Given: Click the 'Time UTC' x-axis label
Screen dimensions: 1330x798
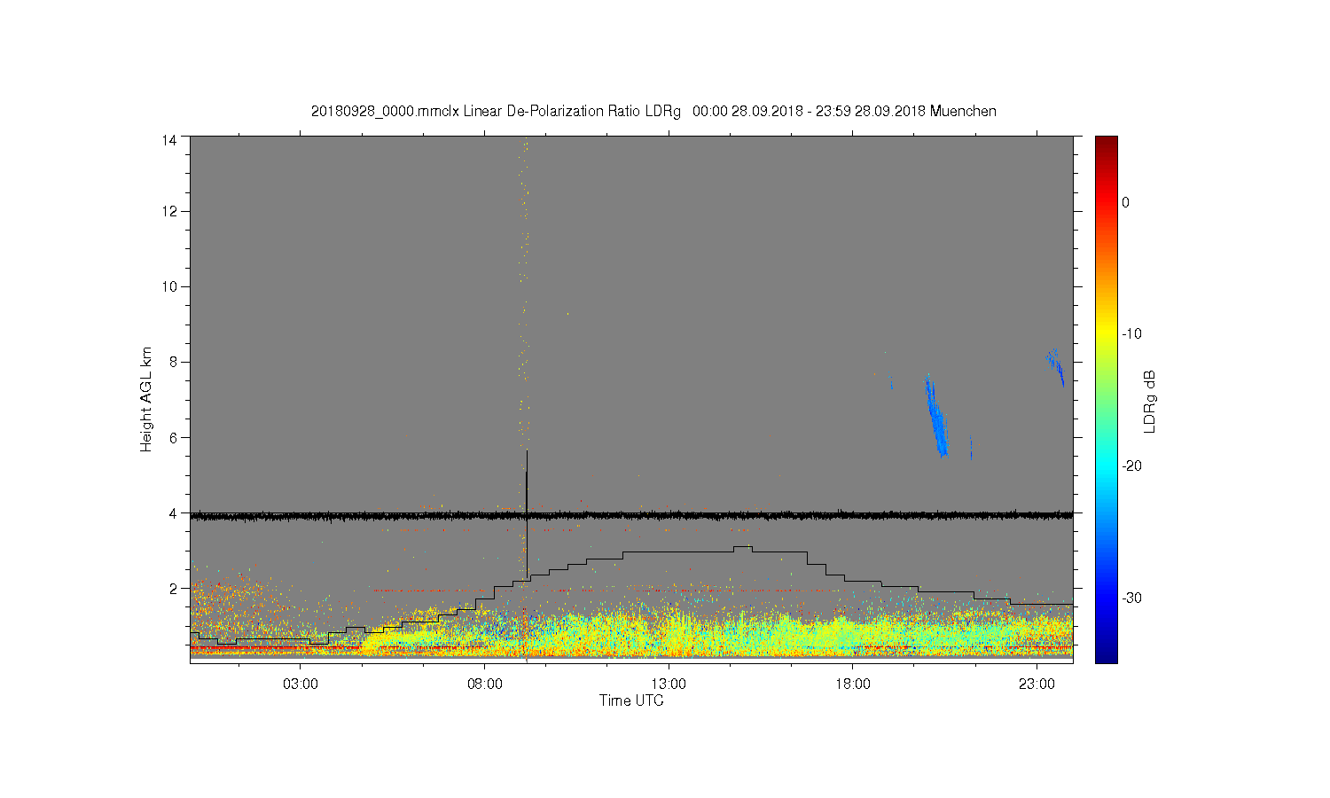Looking at the screenshot, I should (x=631, y=700).
